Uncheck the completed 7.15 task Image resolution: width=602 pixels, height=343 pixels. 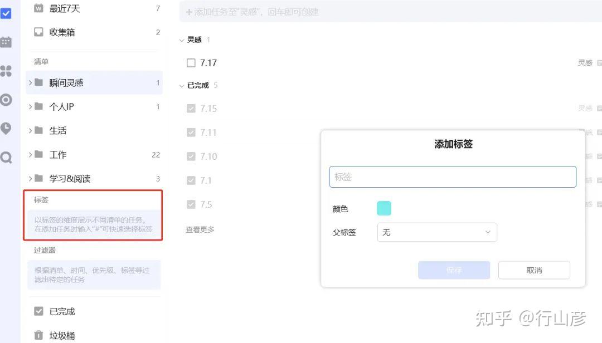[191, 109]
